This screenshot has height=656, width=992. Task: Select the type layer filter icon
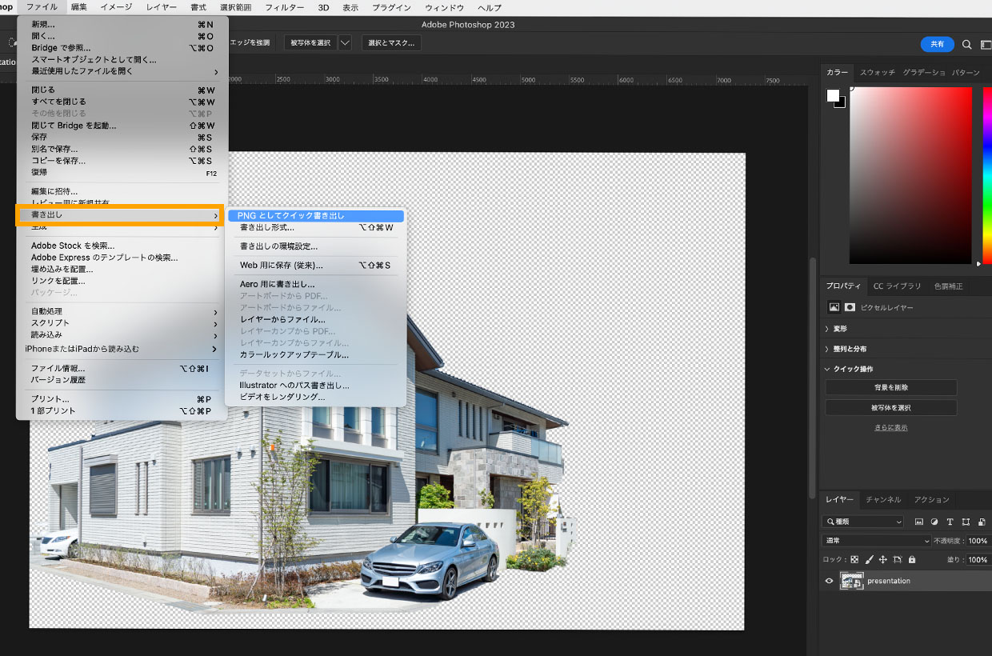pos(950,522)
